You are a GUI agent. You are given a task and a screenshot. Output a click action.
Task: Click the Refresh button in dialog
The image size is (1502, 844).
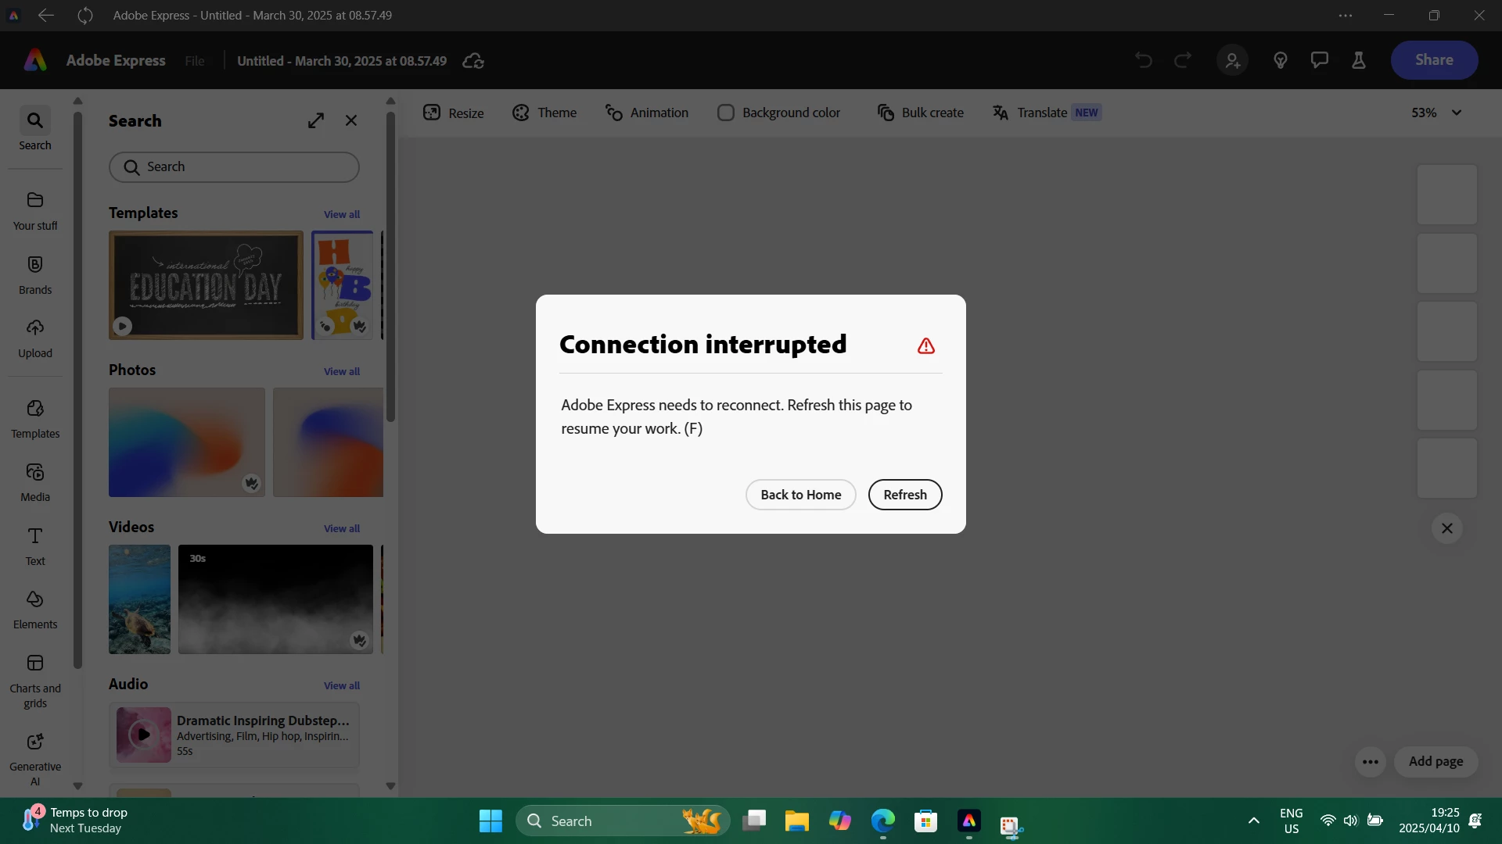tap(904, 495)
